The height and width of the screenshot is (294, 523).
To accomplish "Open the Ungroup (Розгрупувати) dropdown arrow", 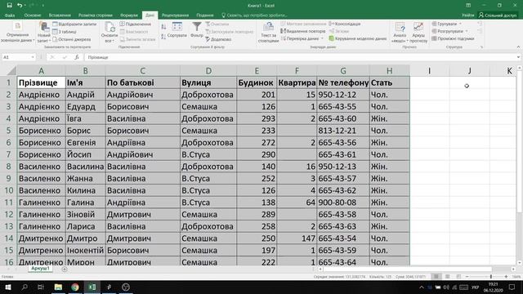I will coord(467,31).
